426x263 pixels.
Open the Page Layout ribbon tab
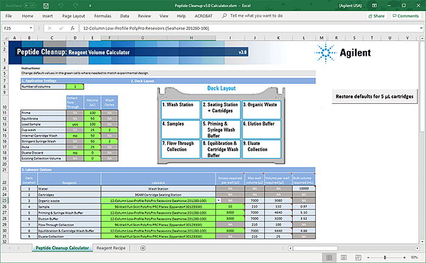tap(74, 15)
